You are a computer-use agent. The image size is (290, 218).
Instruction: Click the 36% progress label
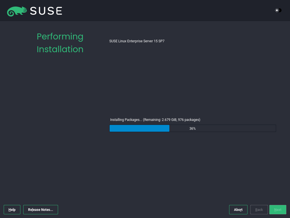click(193, 129)
